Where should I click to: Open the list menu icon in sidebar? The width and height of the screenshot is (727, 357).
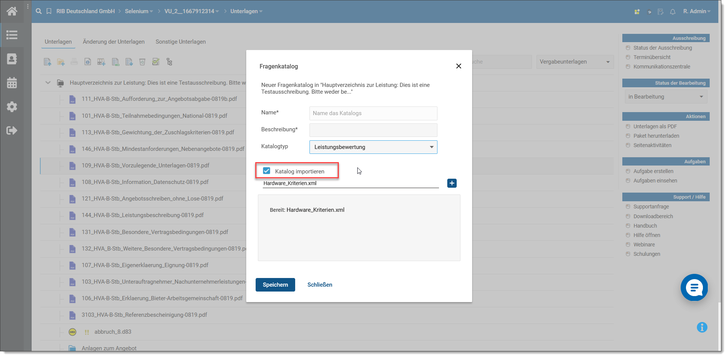click(x=12, y=35)
